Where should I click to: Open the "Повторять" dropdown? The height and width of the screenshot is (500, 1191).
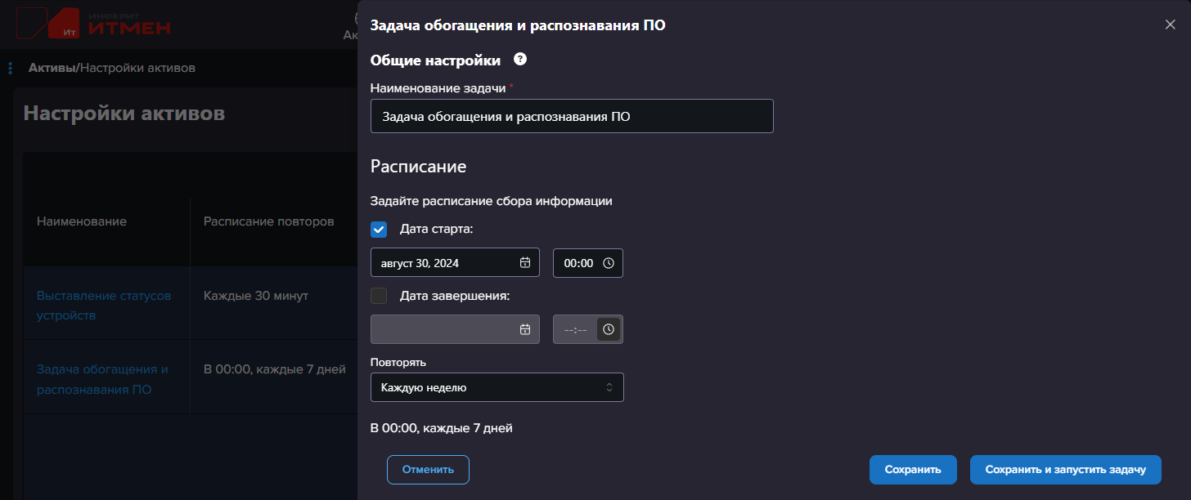(497, 387)
